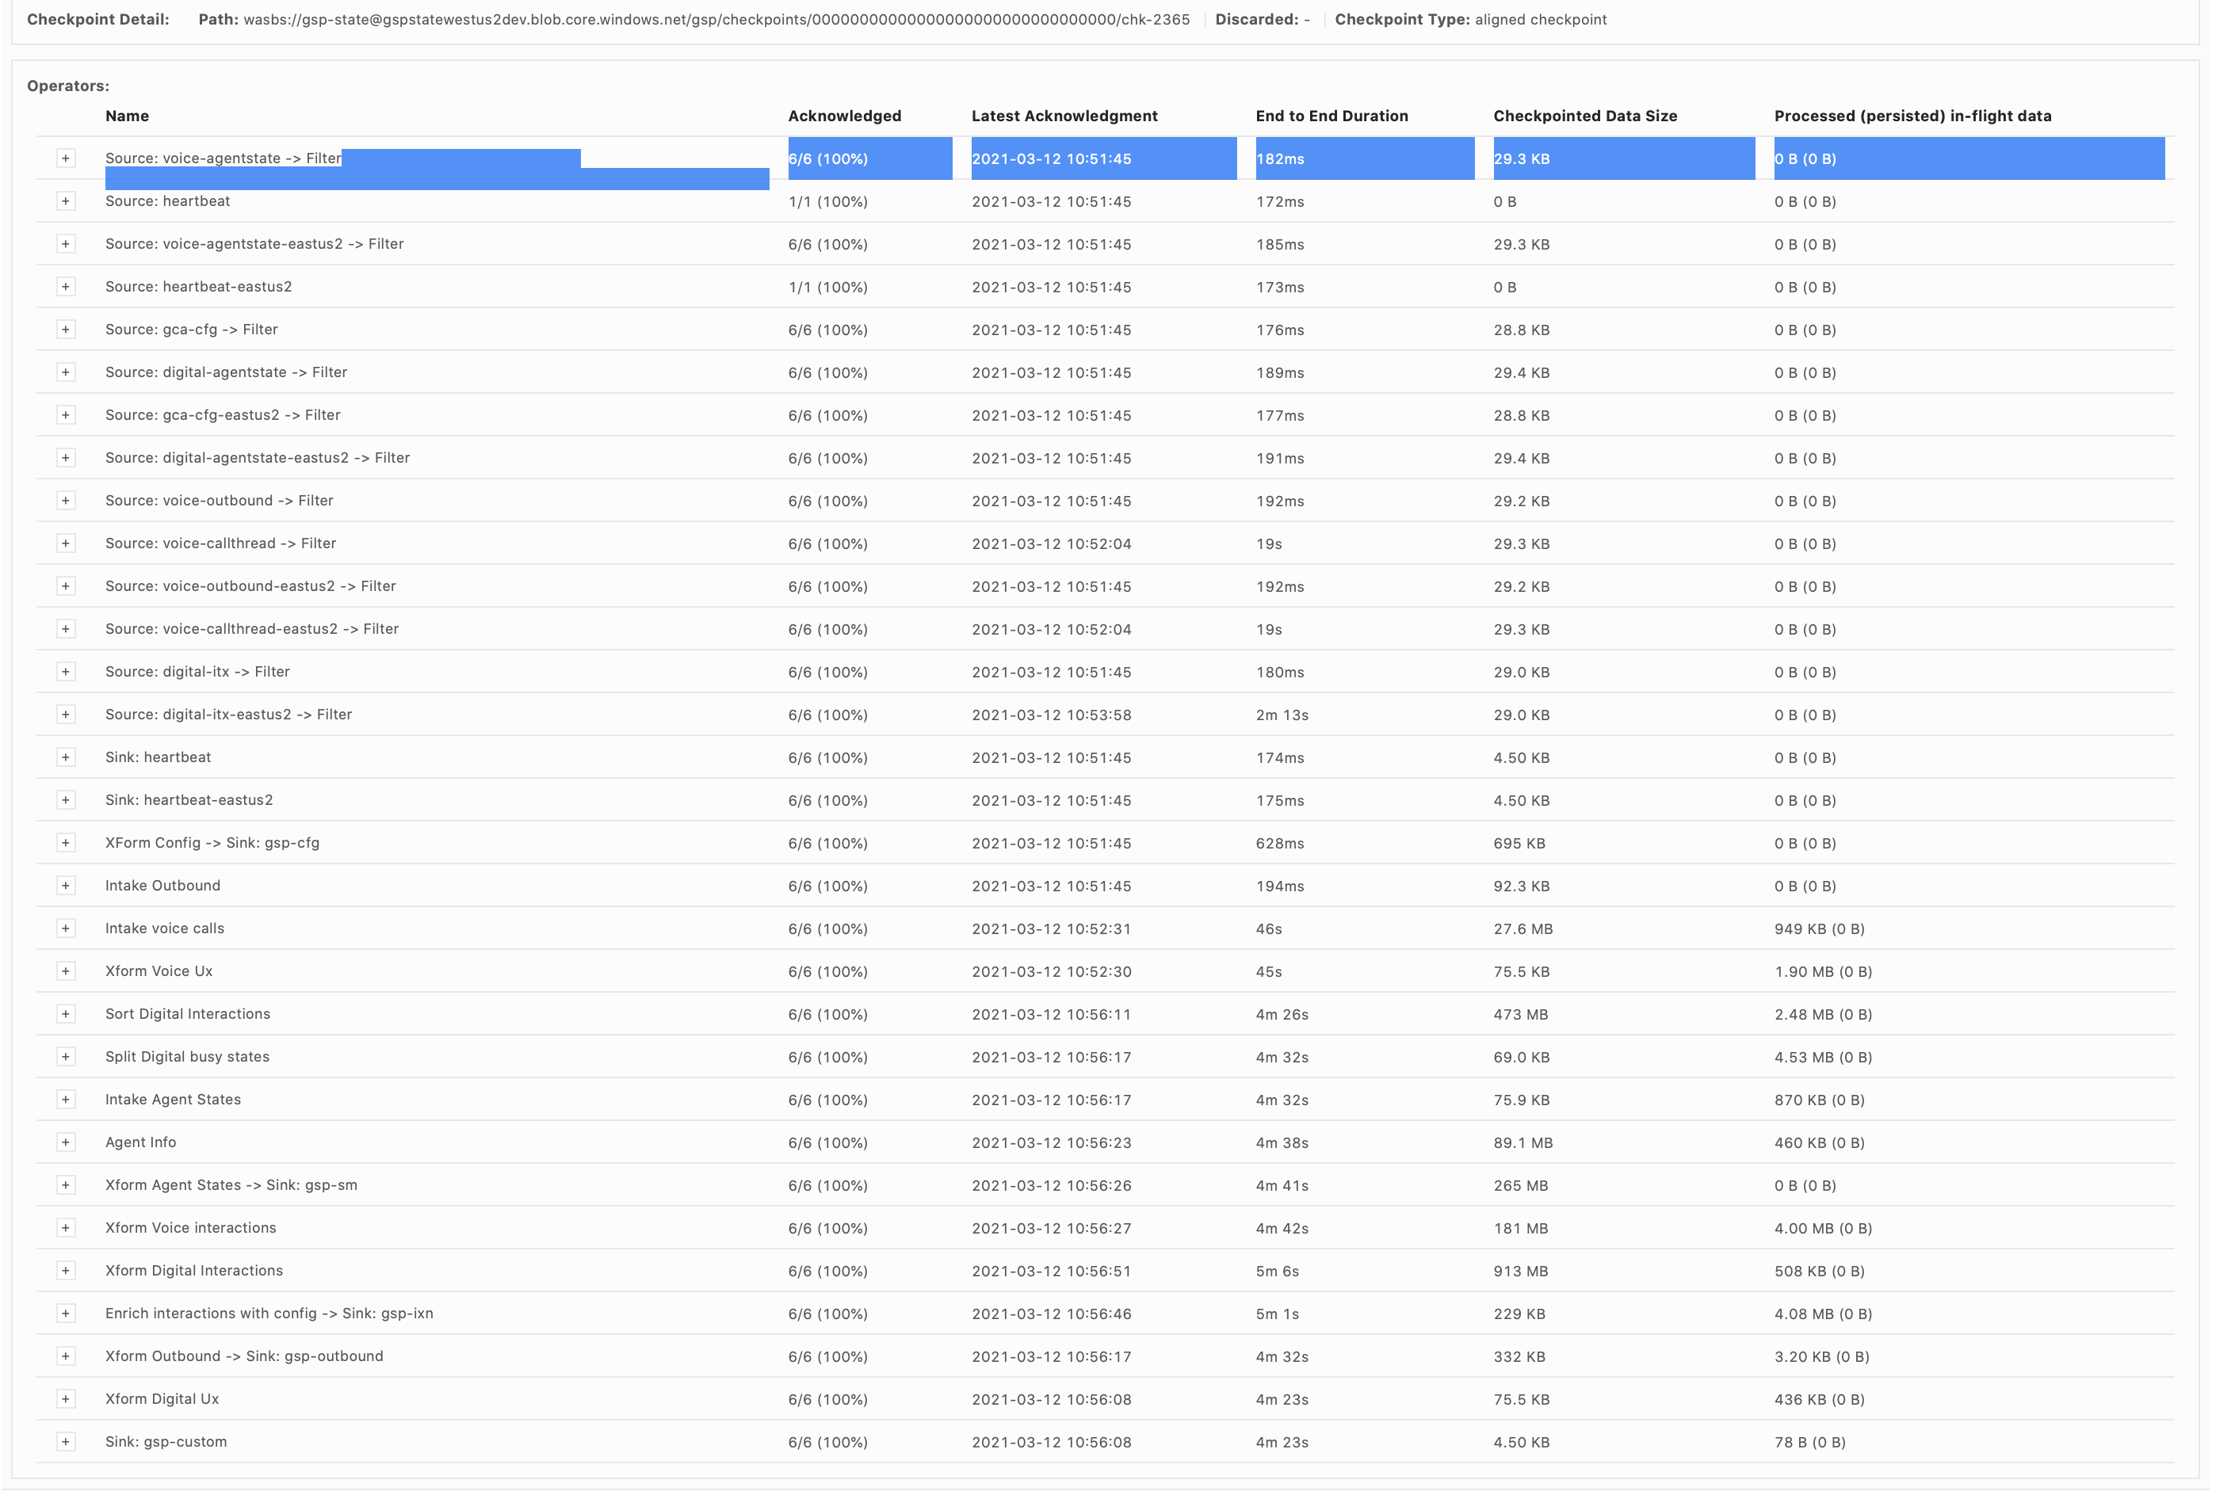Click plus icon for Source: gca-cfg -> Filter
The image size is (2235, 1491).
click(66, 330)
